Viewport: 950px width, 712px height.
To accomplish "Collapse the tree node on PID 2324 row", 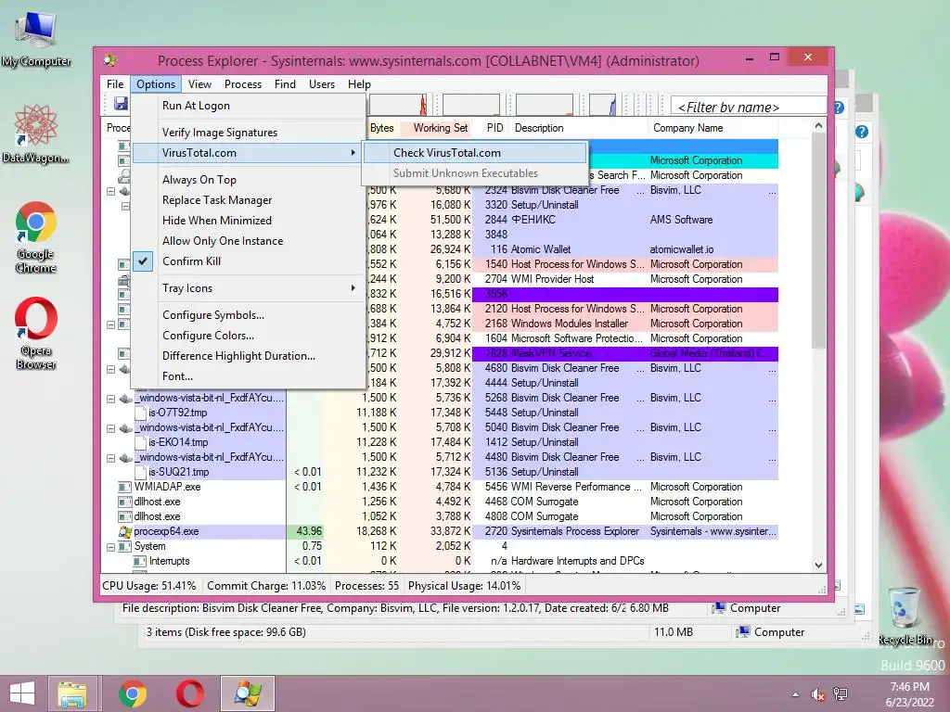I will 111,191.
